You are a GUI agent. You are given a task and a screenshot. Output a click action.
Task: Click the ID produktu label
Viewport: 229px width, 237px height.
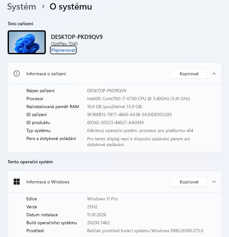click(x=38, y=122)
